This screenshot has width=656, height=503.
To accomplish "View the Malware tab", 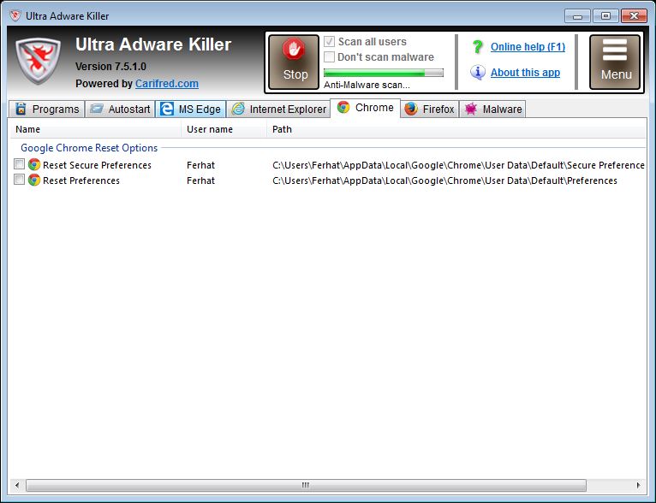I will (492, 109).
